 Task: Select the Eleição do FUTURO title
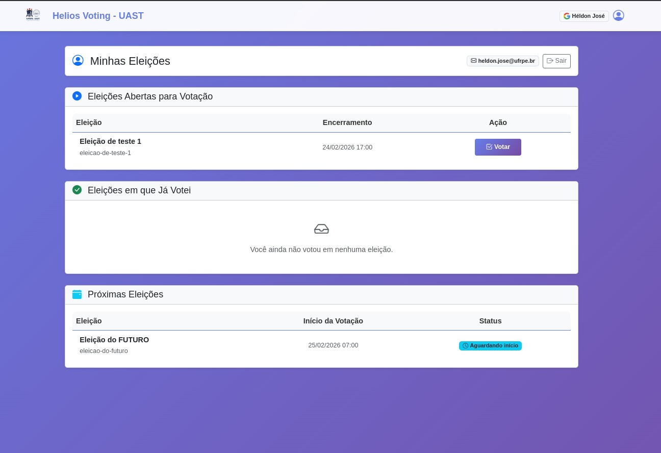(114, 340)
